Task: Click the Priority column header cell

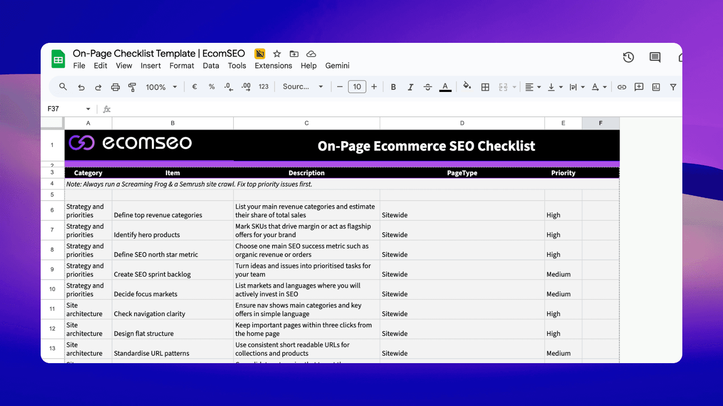Action: (563, 173)
